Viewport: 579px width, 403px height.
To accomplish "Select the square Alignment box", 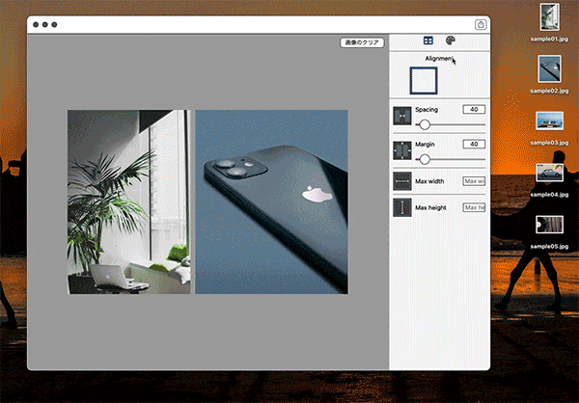I will click(424, 80).
